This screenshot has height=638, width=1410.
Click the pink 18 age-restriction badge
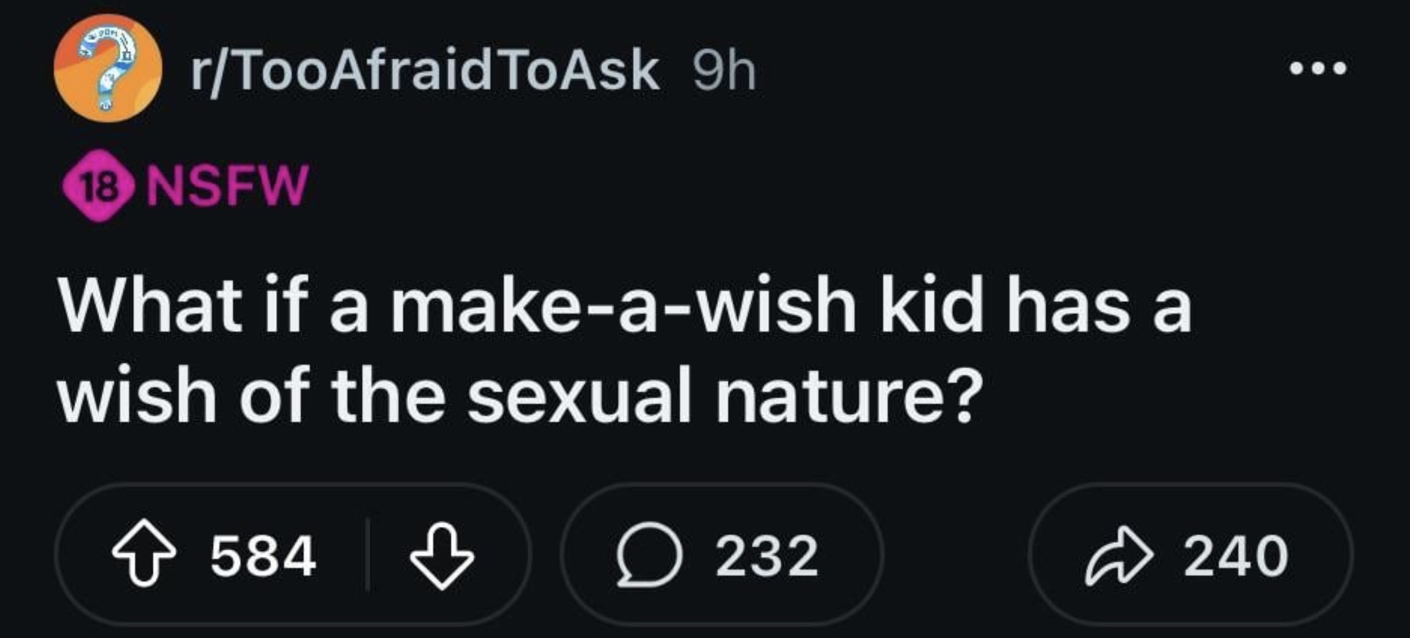click(x=99, y=186)
